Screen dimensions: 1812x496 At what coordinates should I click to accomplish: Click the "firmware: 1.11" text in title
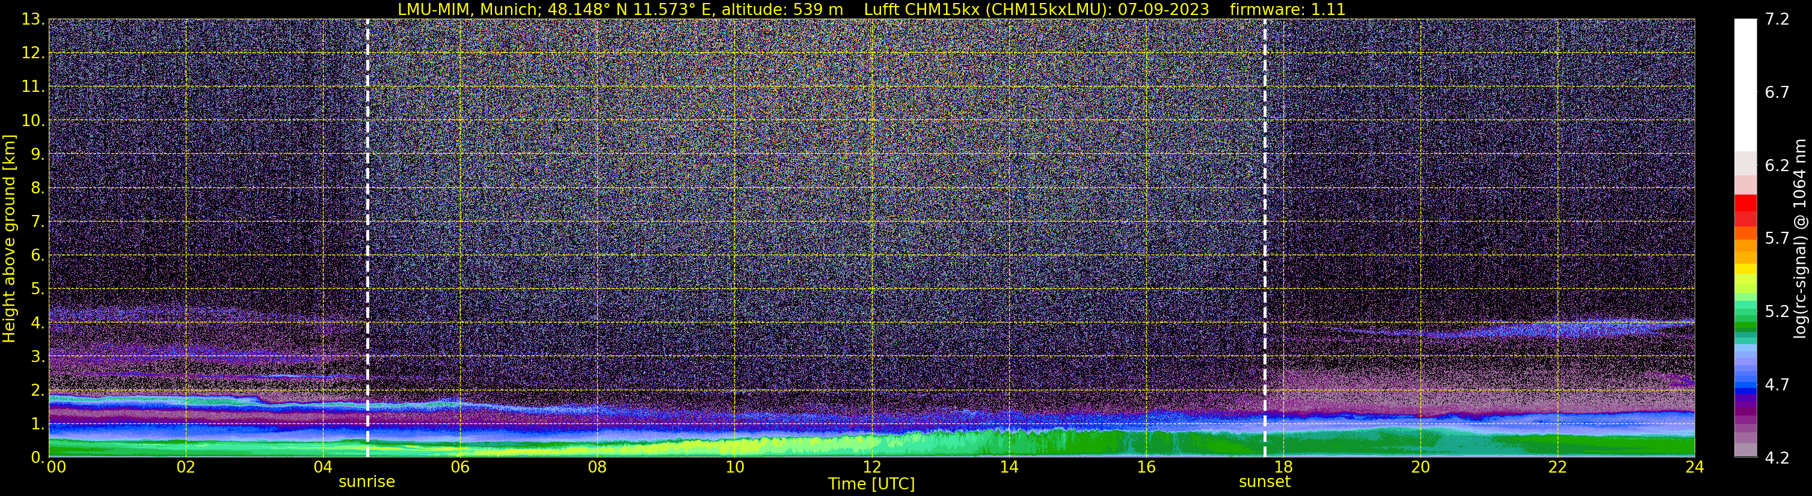[x=1287, y=9]
